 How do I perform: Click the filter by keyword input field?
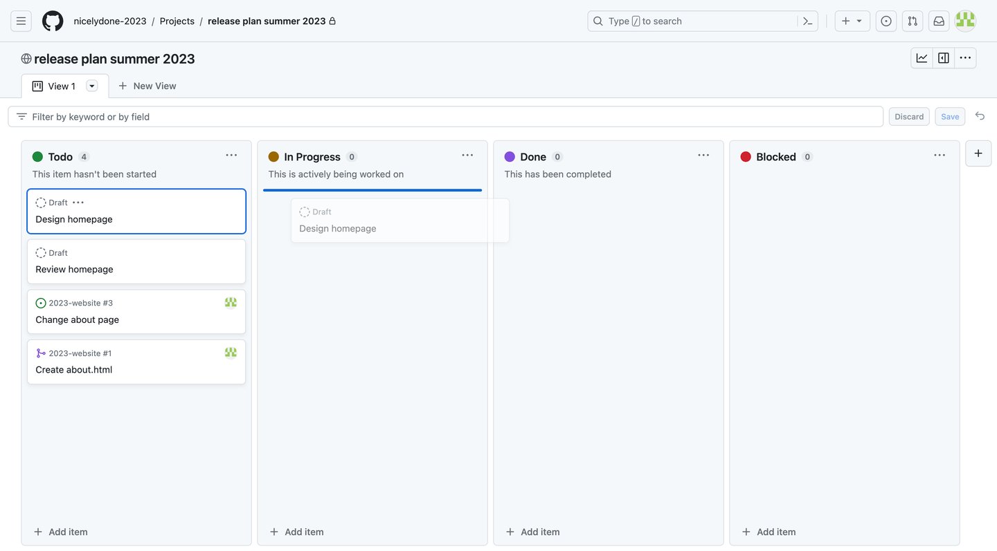pos(277,116)
